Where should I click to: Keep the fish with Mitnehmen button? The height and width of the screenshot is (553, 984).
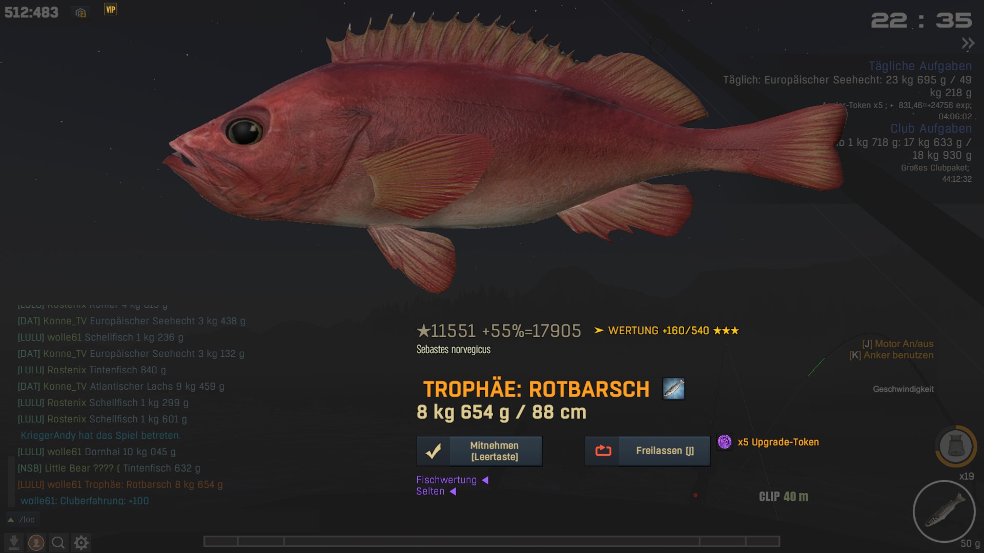pos(479,451)
